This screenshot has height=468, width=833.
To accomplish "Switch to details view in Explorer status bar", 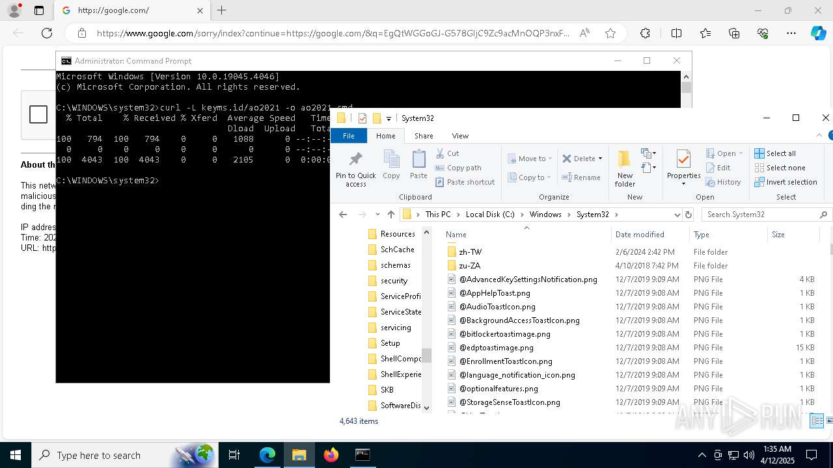I will (x=816, y=421).
